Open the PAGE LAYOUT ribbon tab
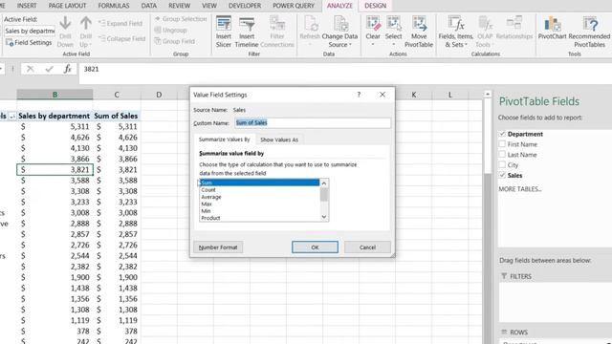Image resolution: width=612 pixels, height=344 pixels. pyautogui.click(x=67, y=6)
